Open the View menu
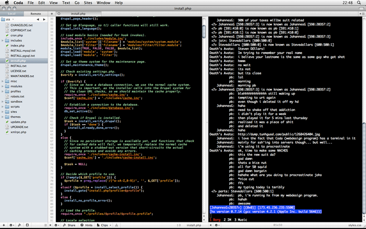Viewport: 366px width, 229px height. (x=53, y=3)
